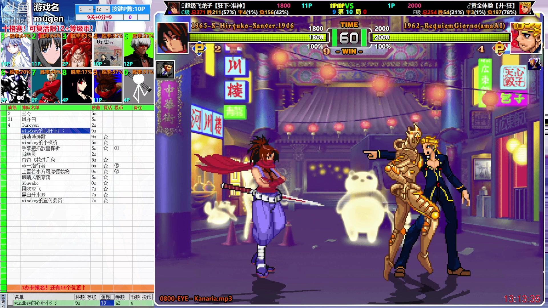The width and height of the screenshot is (548, 308).
Task: Select character slot 3 red-haired fighter 2P
Action: point(77,50)
